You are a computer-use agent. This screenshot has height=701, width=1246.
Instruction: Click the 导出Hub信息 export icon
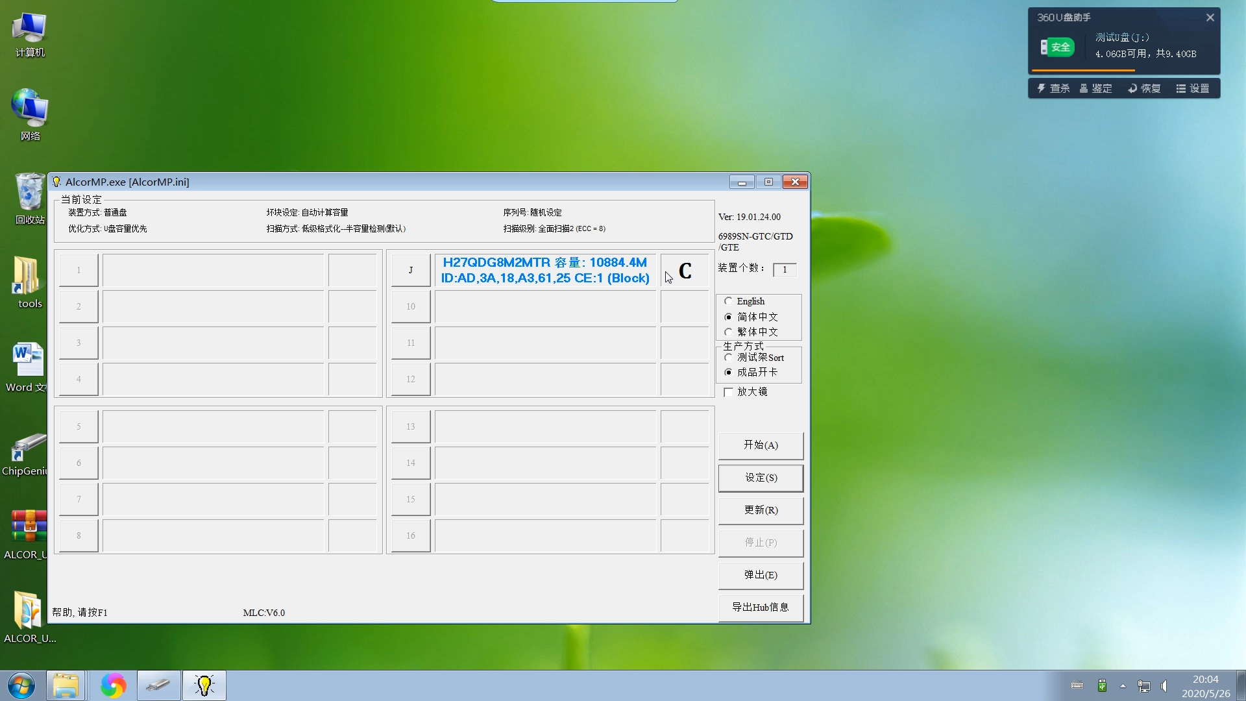(761, 608)
